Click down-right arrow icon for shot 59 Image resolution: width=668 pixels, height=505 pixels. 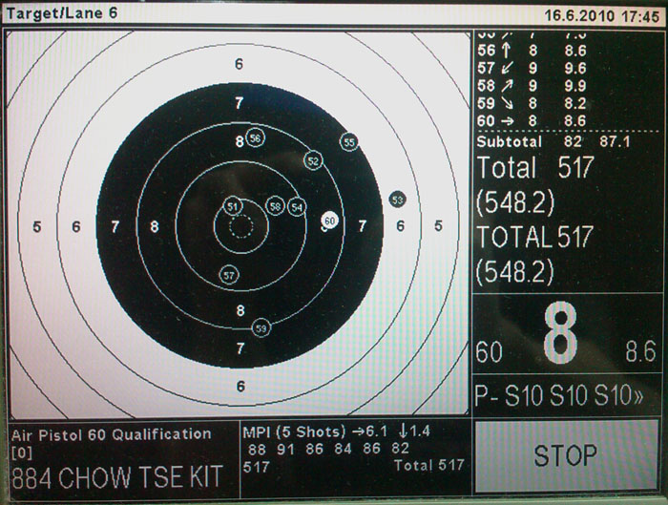coord(507,103)
